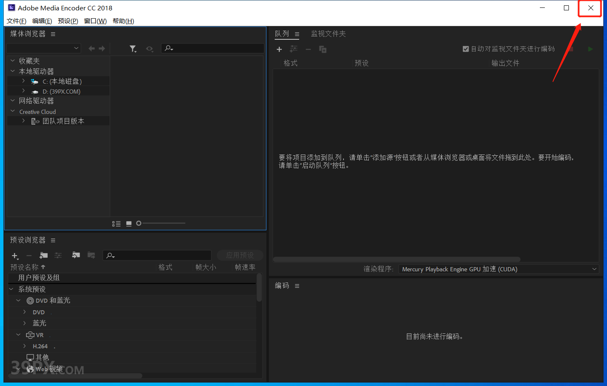Switch to the 监视文件夹 tab
Screen dimensions: 607x386
(329, 34)
